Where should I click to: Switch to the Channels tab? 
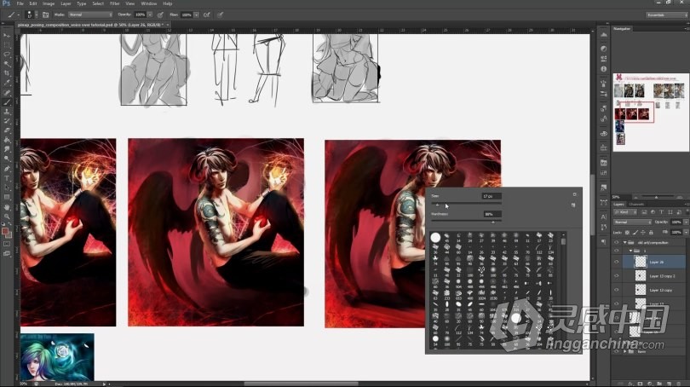(636, 205)
